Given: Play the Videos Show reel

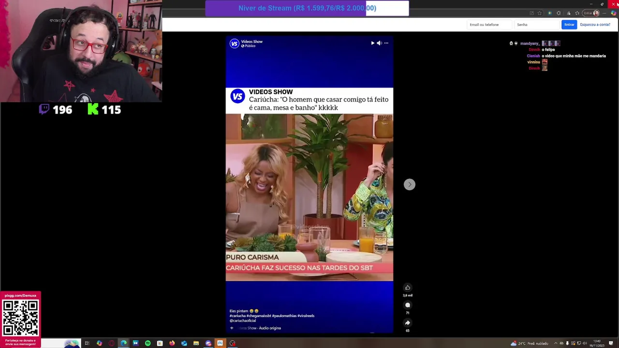Looking at the screenshot, I should point(372,43).
